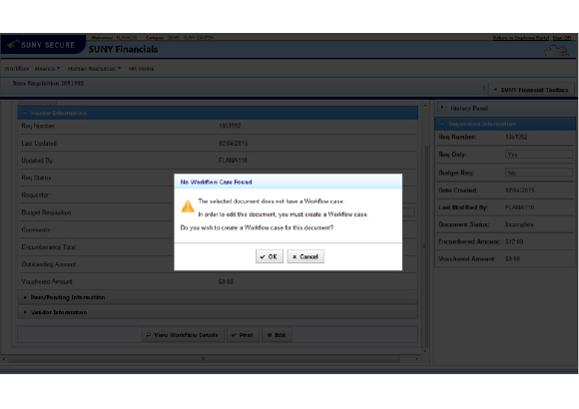Open the Finance dropdown menu
The width and height of the screenshot is (579, 409).
coord(47,69)
